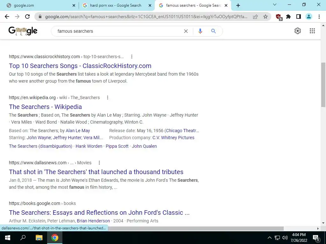
Task: Start a voice search with the microphone
Action: coord(200,31)
